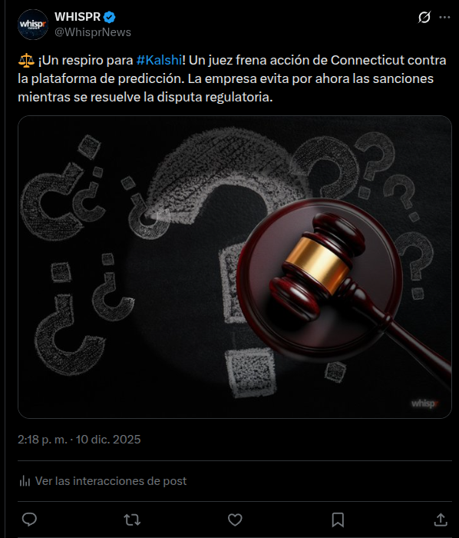Click the whispr watermark on the image

tap(424, 403)
